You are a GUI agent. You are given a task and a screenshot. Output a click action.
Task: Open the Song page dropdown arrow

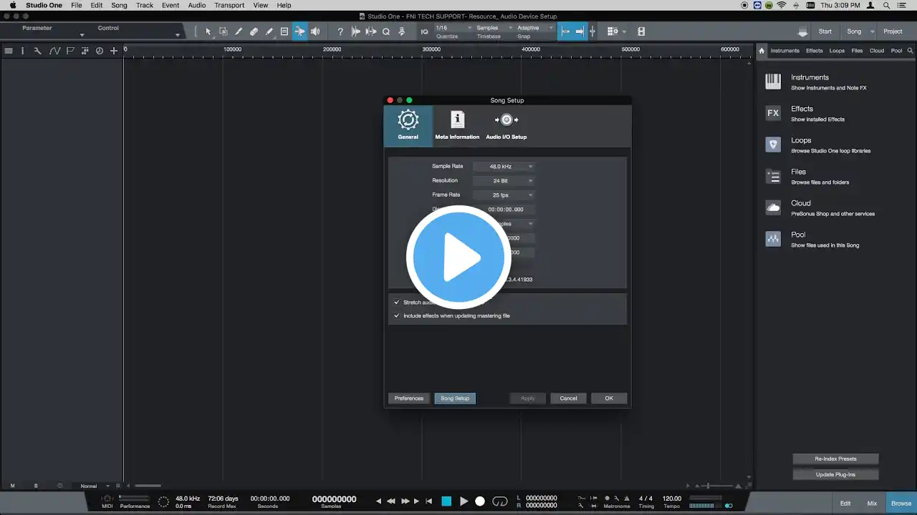pos(873,31)
